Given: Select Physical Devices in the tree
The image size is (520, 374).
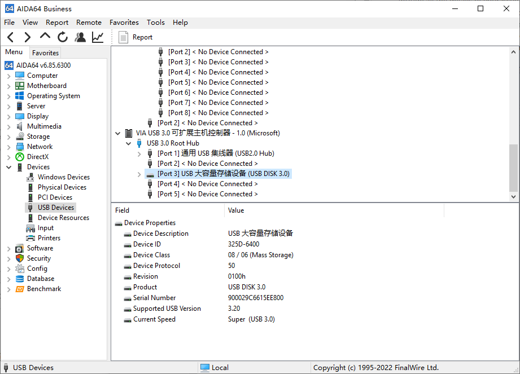Looking at the screenshot, I should pyautogui.click(x=62, y=187).
